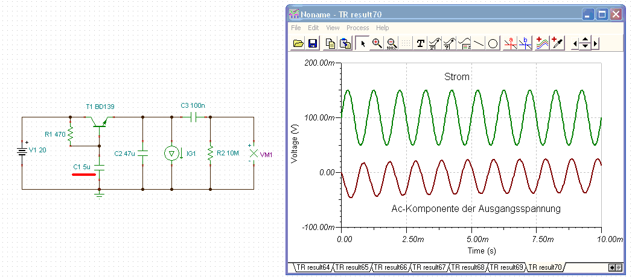Select the draw line tool
This screenshot has width=632, height=280.
[479, 43]
